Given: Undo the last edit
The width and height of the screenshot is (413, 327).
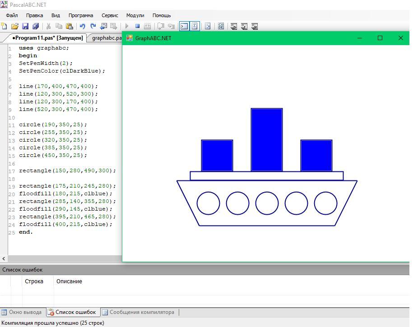Looking at the screenshot, I should point(83,26).
